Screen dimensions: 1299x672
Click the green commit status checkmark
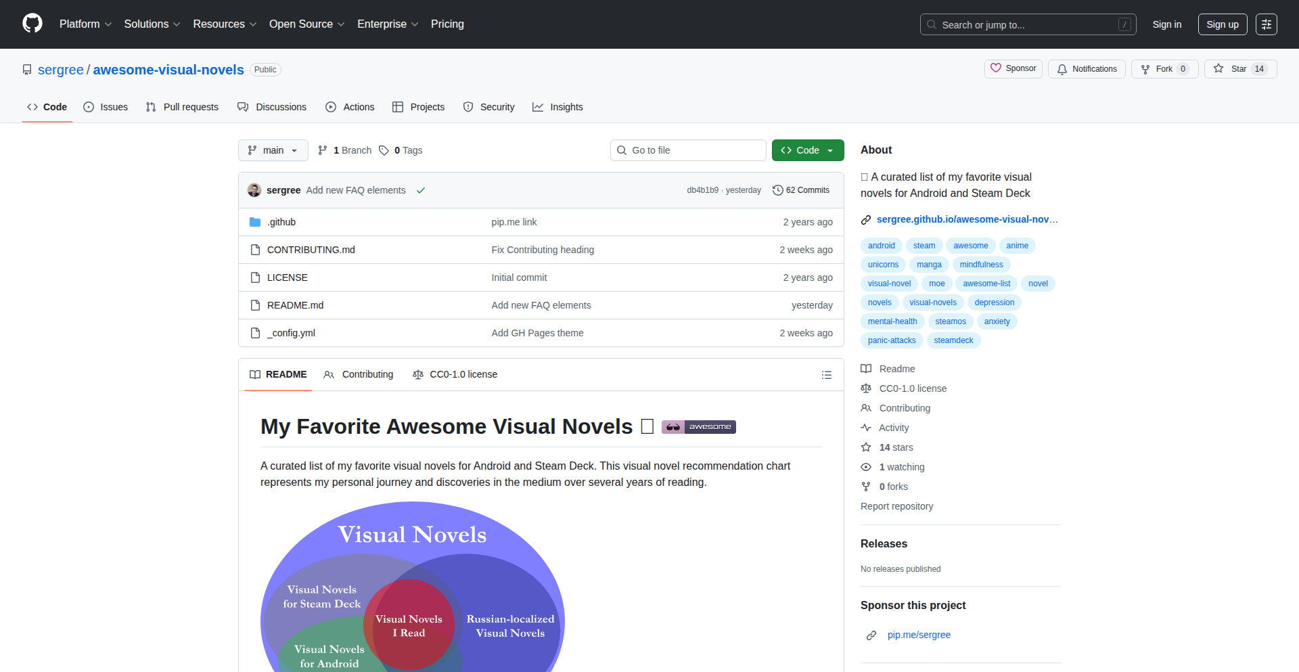click(x=421, y=191)
